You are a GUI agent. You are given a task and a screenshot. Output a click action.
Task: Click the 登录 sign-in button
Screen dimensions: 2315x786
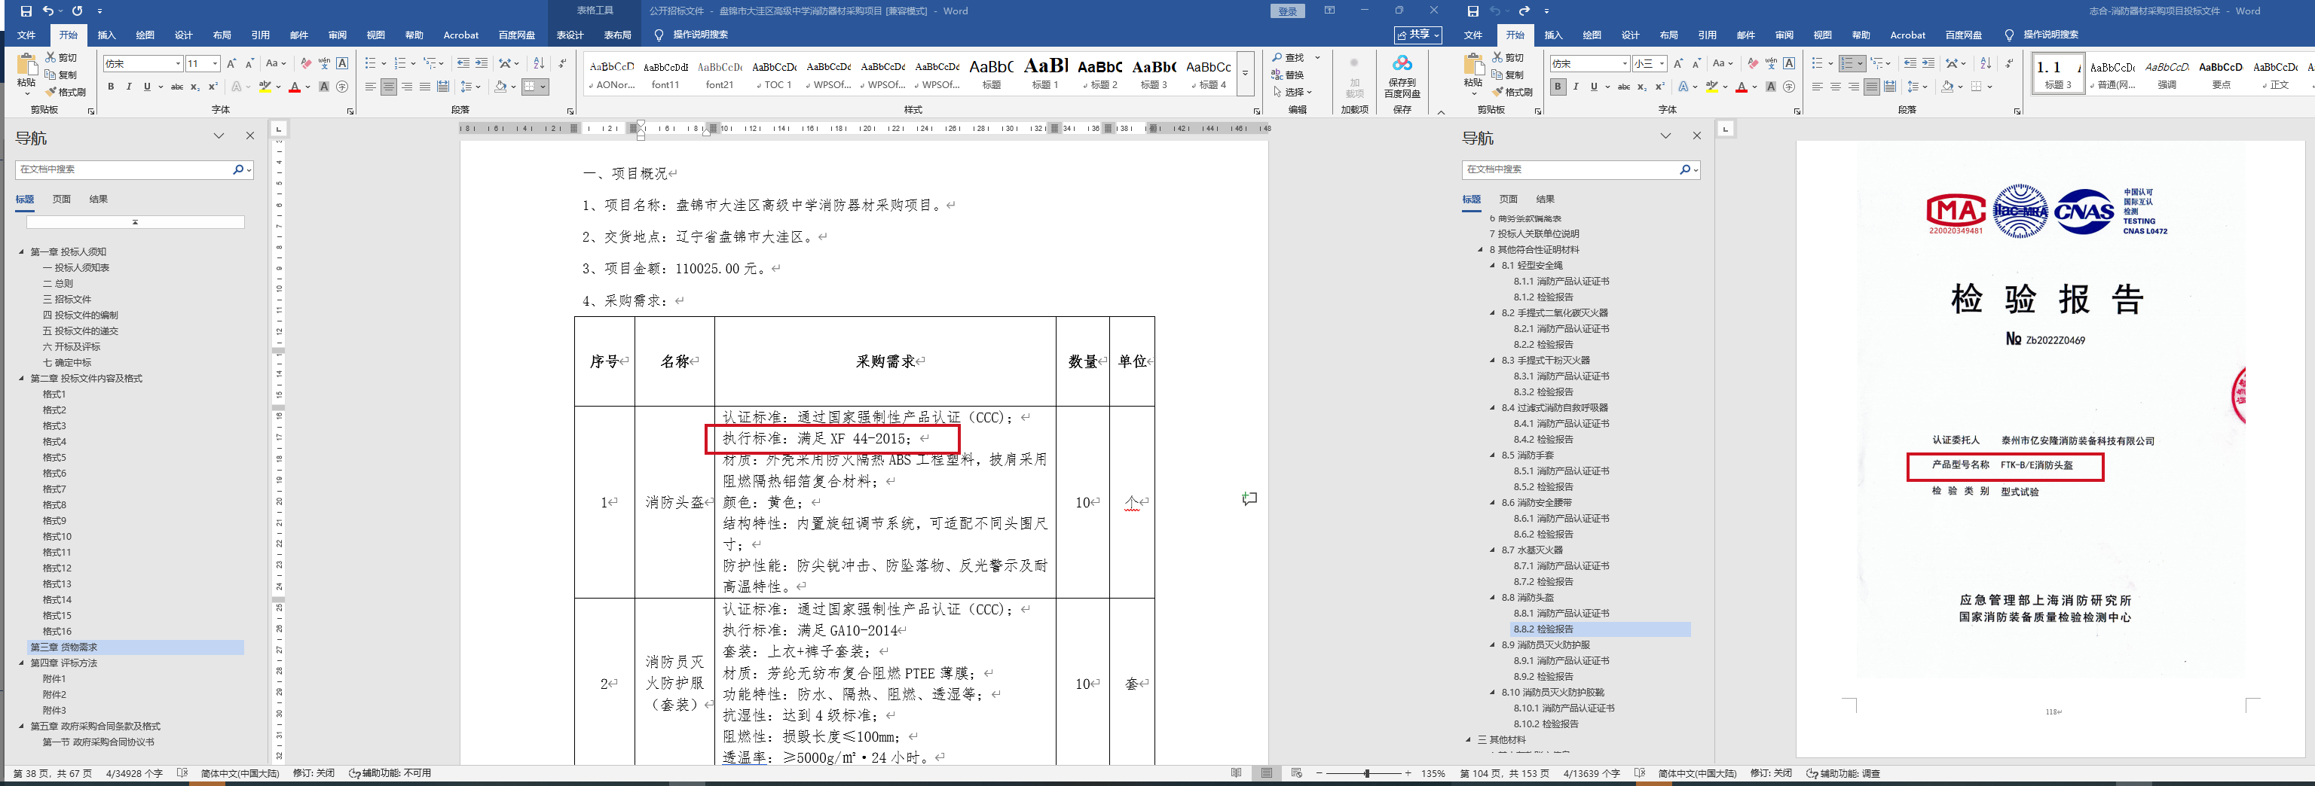pos(1287,11)
